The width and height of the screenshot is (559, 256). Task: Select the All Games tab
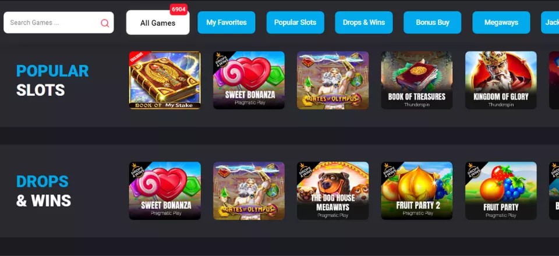158,23
